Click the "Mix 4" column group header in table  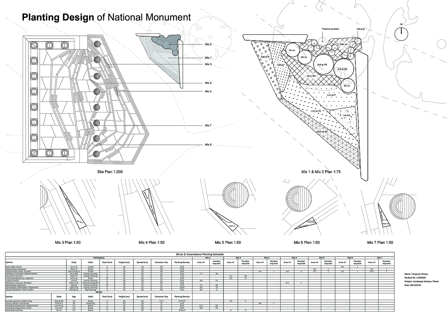[294, 257]
